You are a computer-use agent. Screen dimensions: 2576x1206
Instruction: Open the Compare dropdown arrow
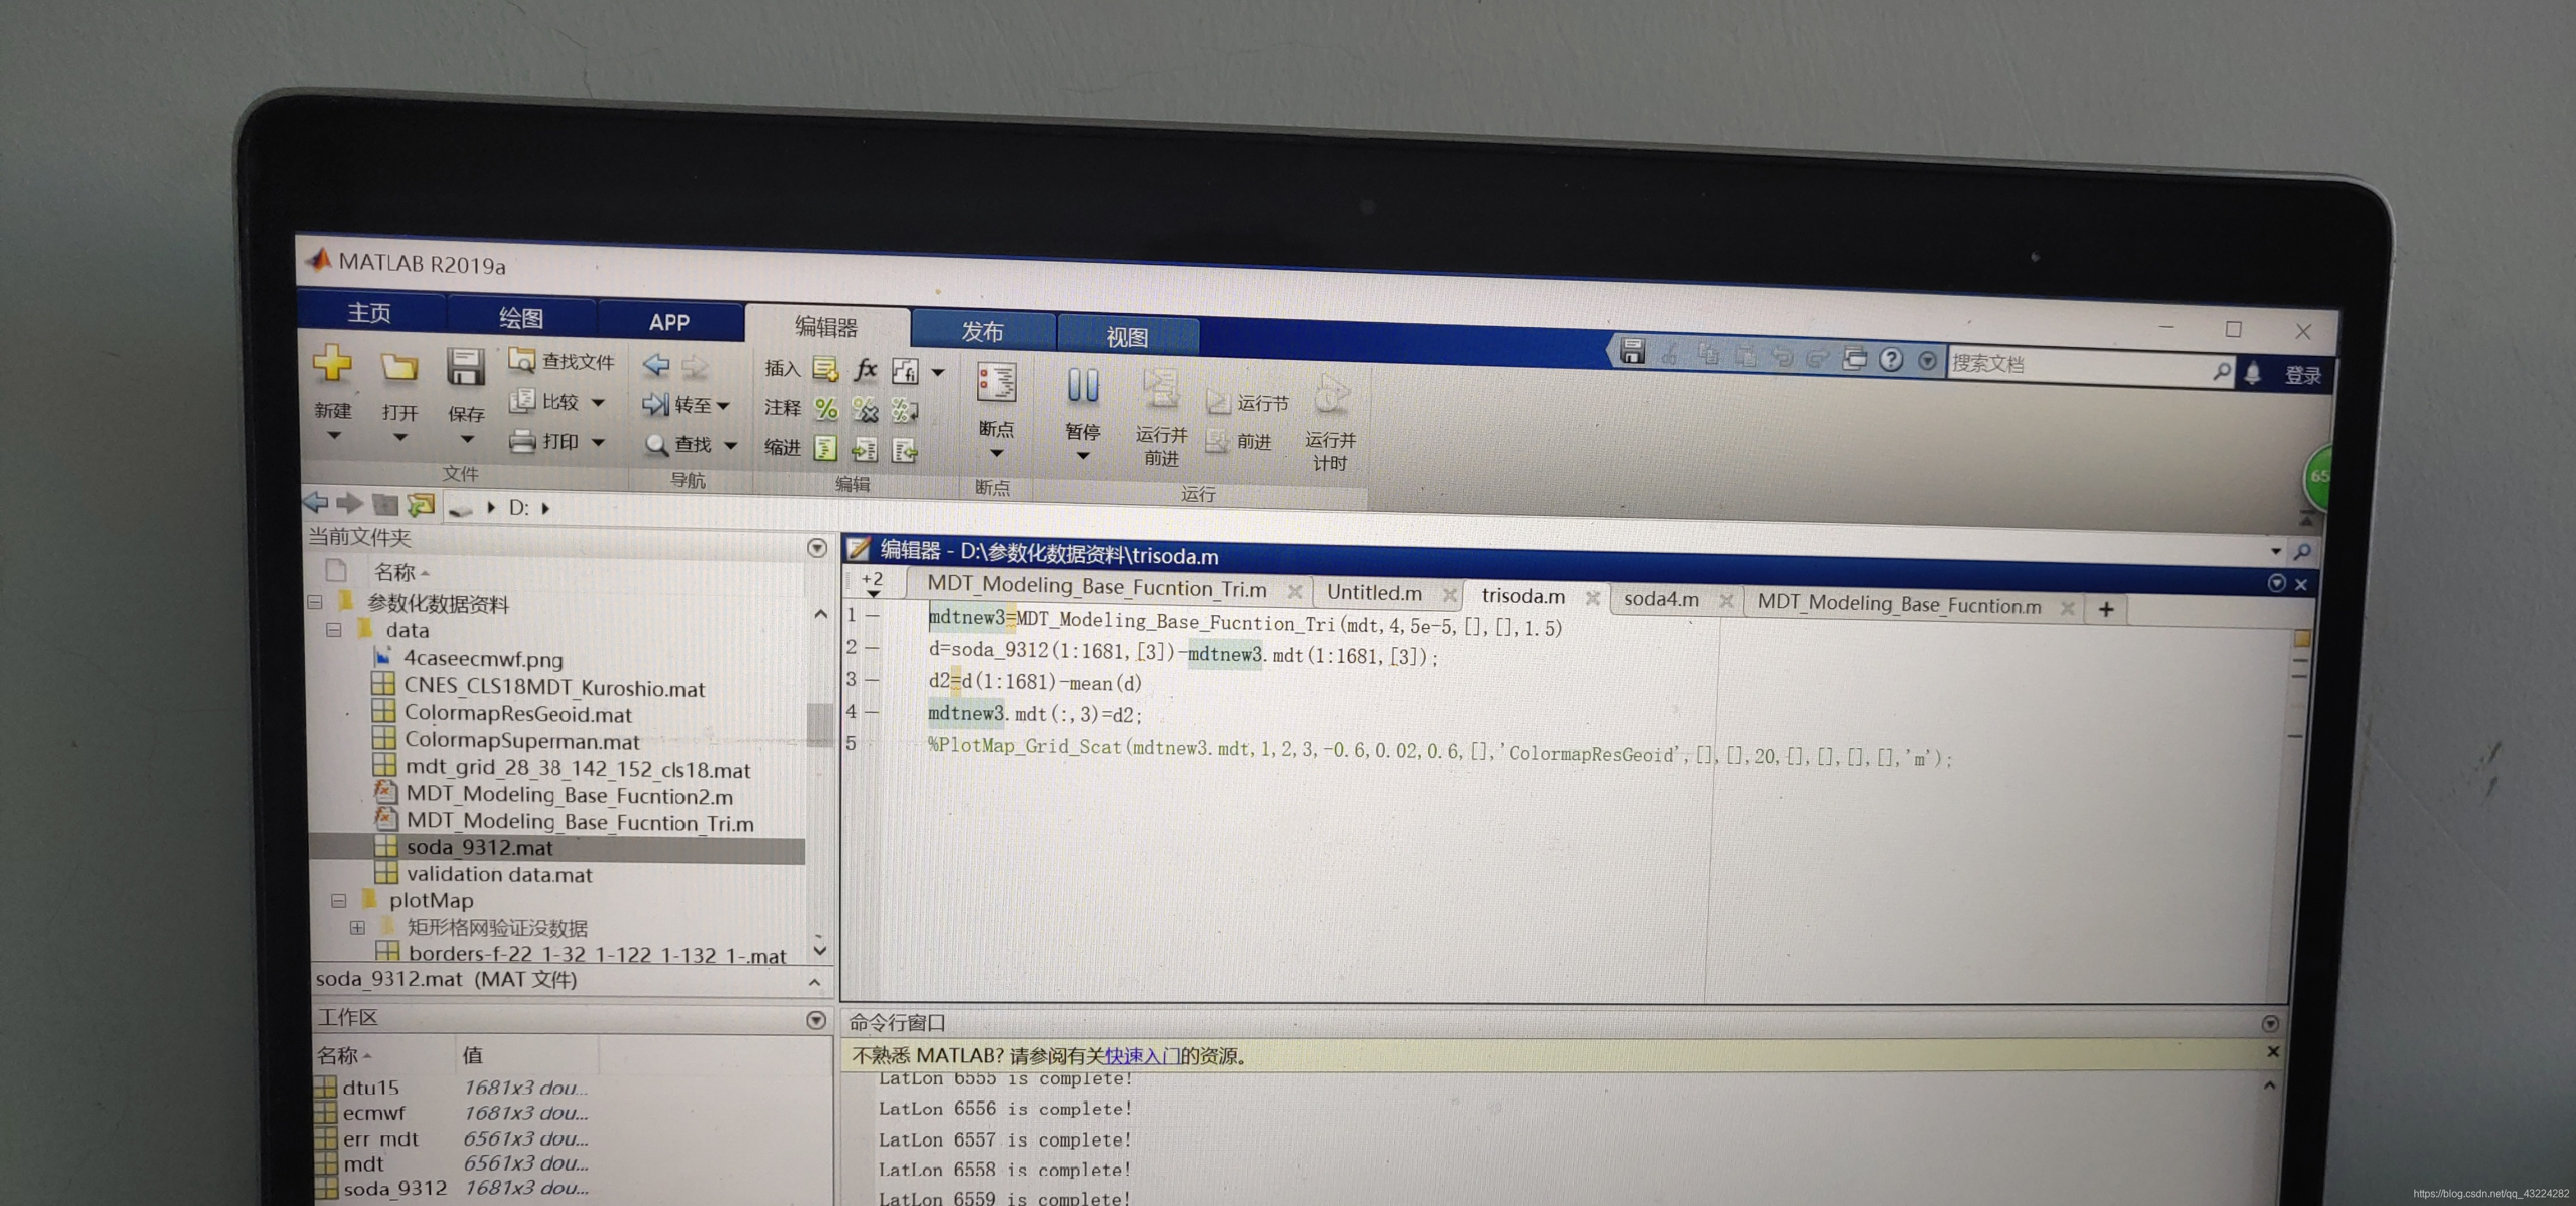tap(599, 403)
